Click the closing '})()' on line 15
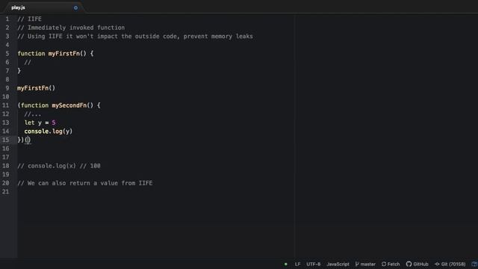The height and width of the screenshot is (269, 478). pos(24,140)
